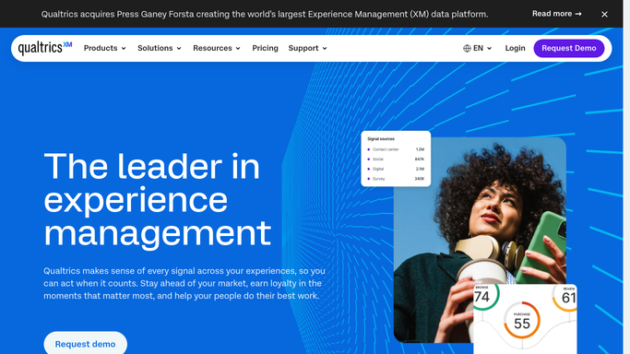Click the paragraph starting 'Qualtrics makes sense'

[x=184, y=283]
